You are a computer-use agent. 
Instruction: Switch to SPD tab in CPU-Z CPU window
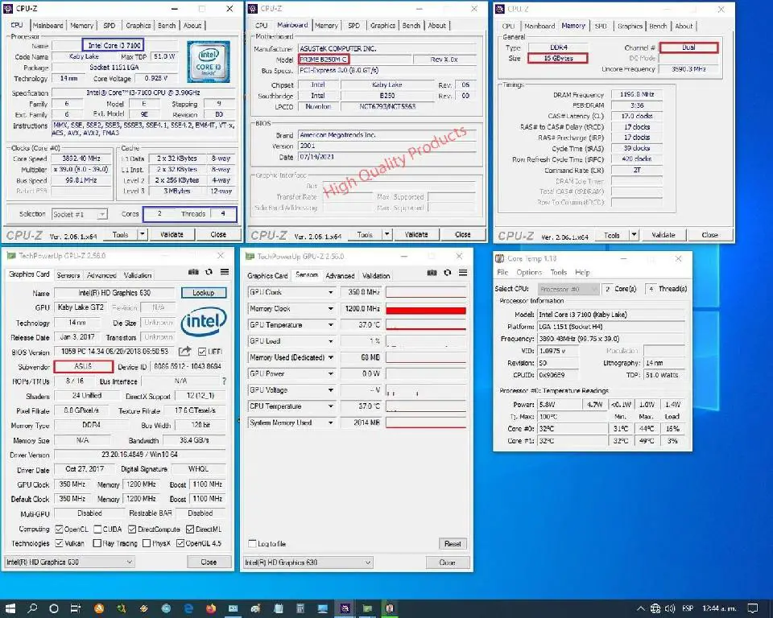tap(110, 26)
